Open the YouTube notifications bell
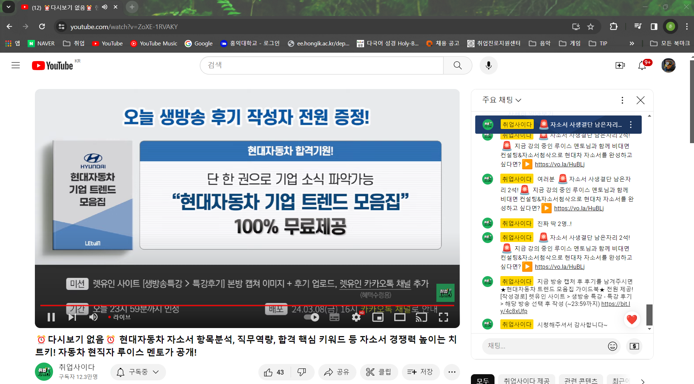Screen dimensions: 694x384 (x=642, y=65)
